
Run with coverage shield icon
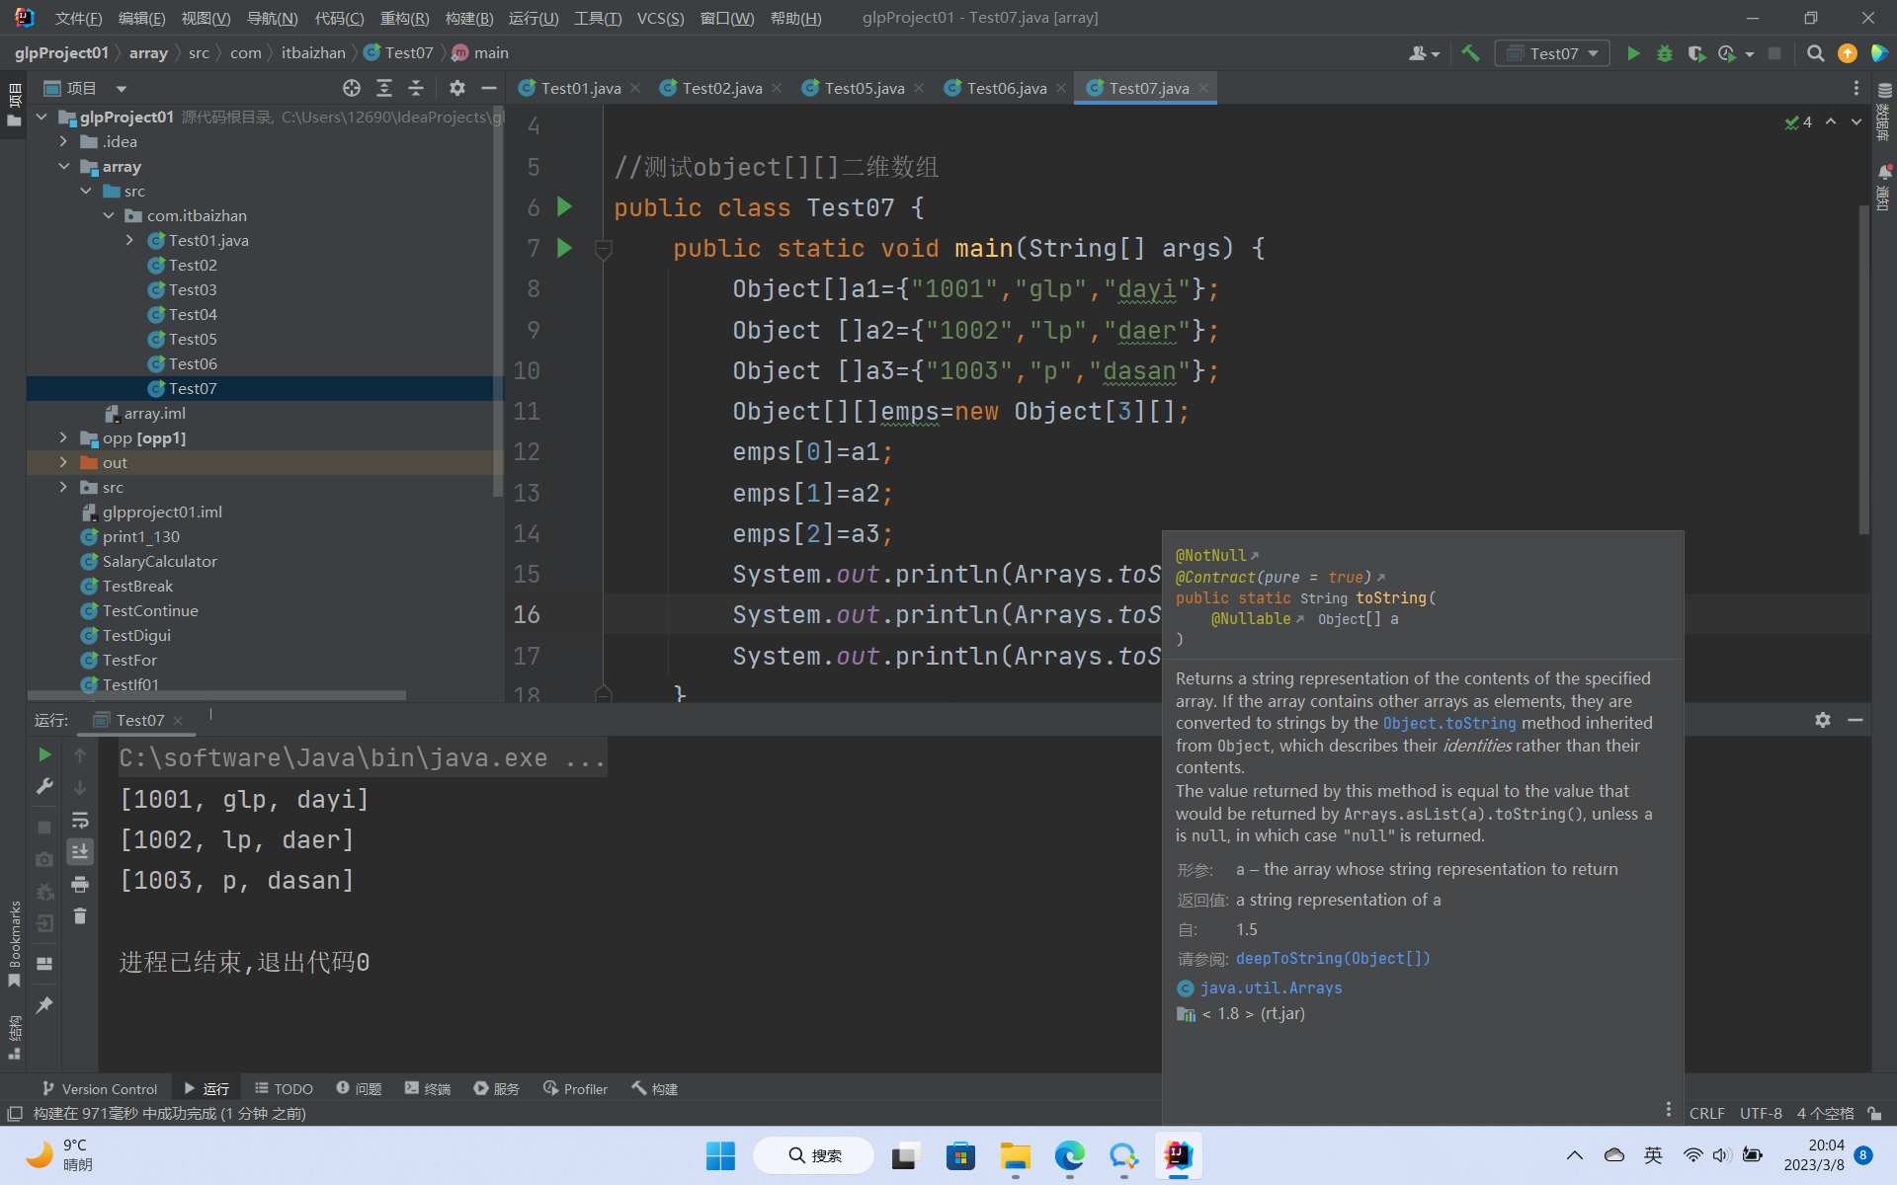tap(1696, 53)
